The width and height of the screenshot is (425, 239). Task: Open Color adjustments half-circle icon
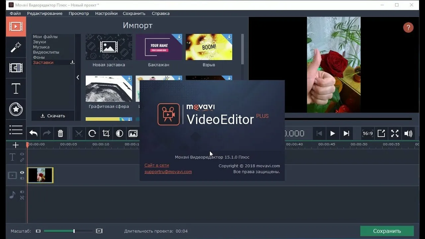tap(120, 133)
